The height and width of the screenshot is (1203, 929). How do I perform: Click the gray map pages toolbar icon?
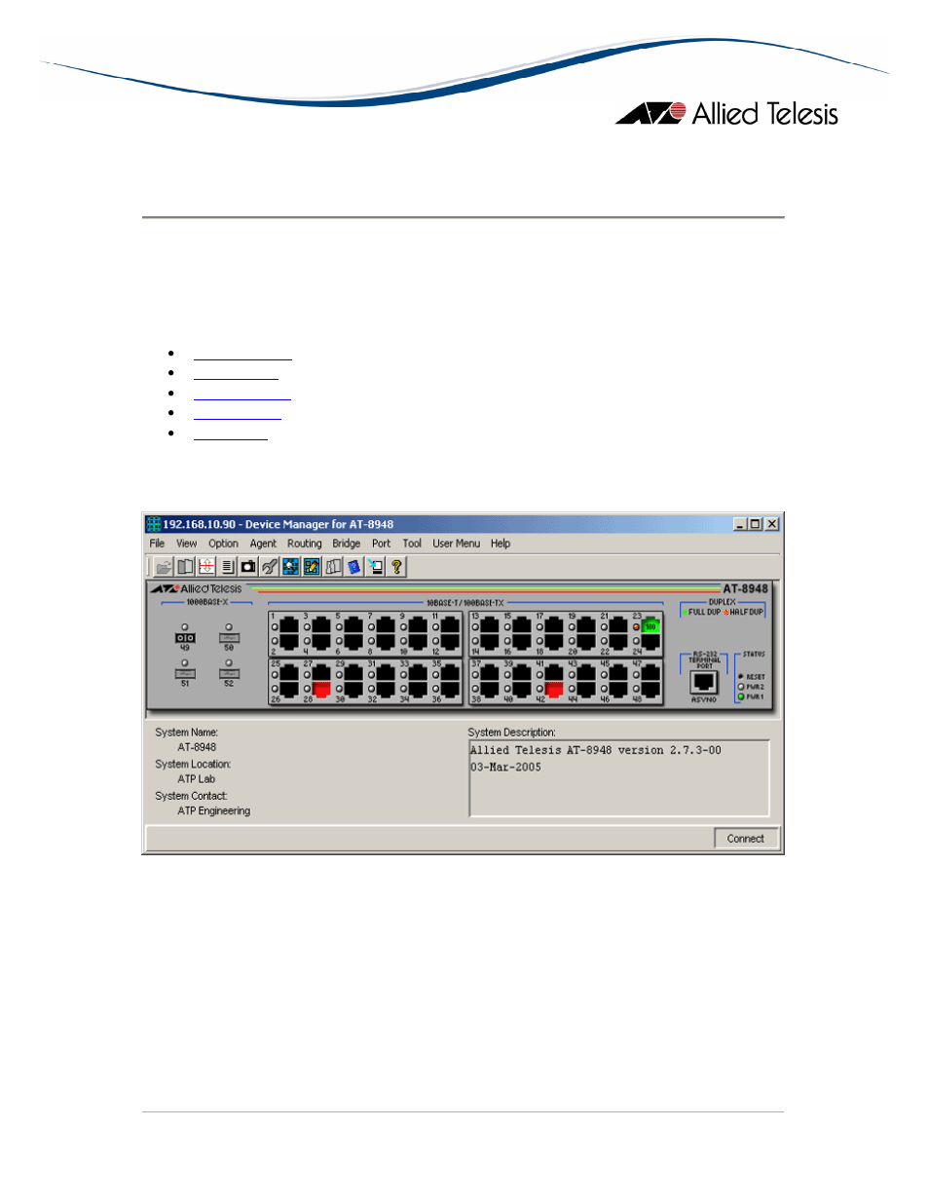click(333, 567)
